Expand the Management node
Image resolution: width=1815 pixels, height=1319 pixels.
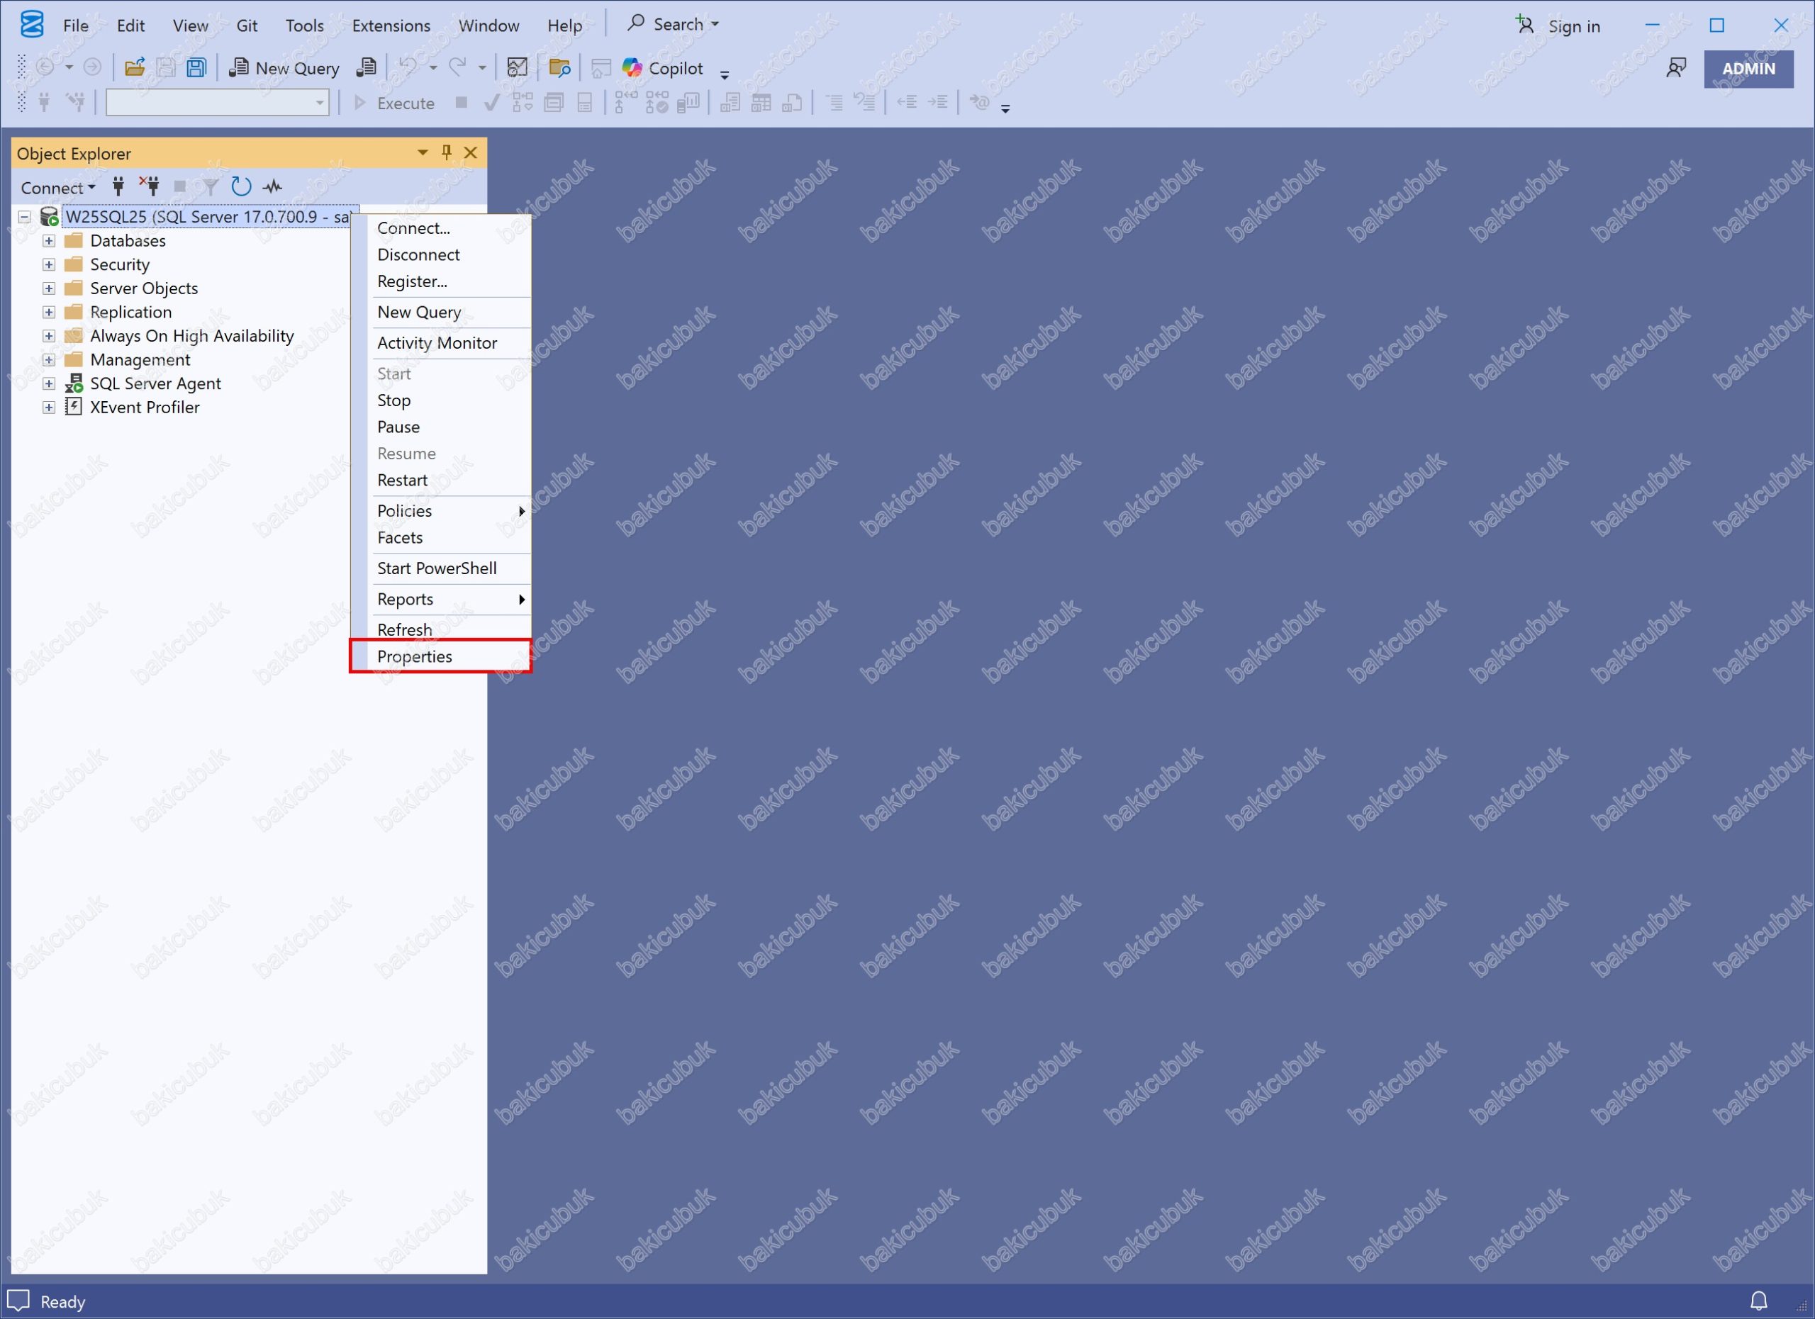coord(49,360)
